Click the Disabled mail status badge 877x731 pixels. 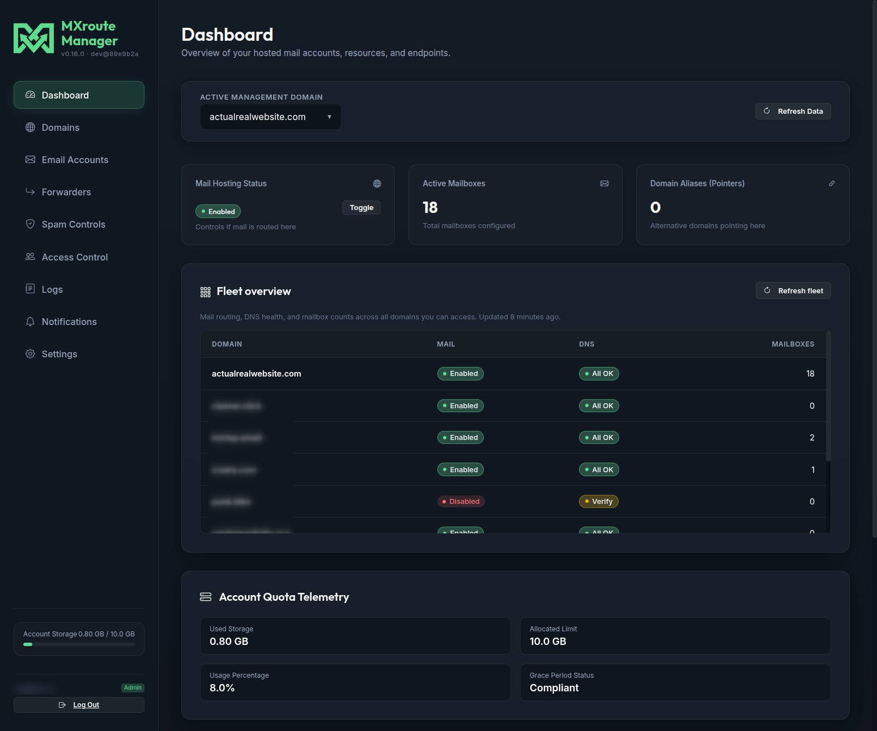(x=461, y=502)
